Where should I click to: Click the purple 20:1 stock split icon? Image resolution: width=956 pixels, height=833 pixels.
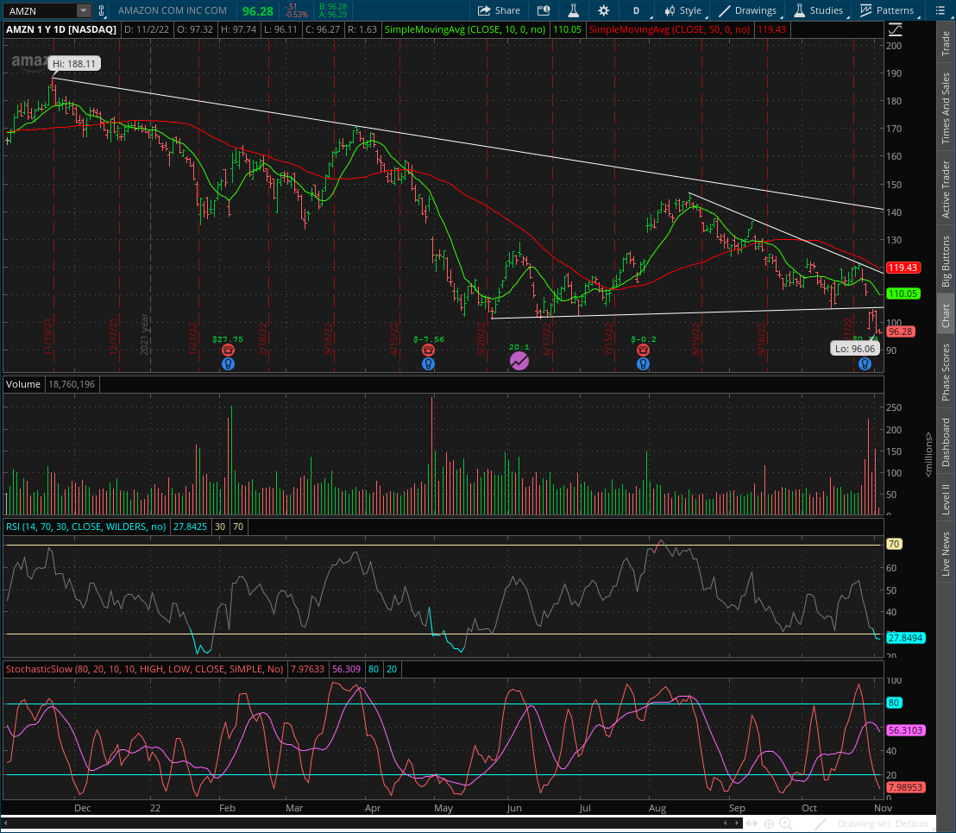pos(519,361)
